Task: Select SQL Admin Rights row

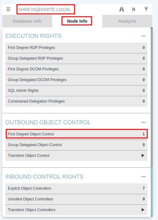Action: (x=76, y=91)
